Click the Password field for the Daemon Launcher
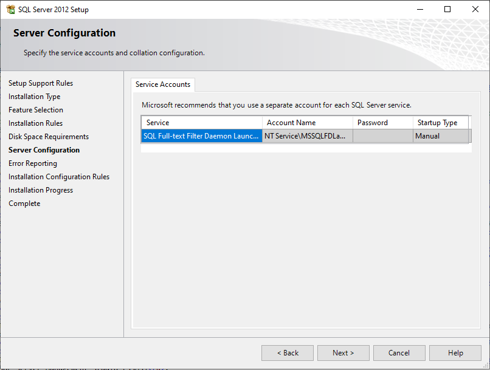This screenshot has width=490, height=370. (x=382, y=135)
